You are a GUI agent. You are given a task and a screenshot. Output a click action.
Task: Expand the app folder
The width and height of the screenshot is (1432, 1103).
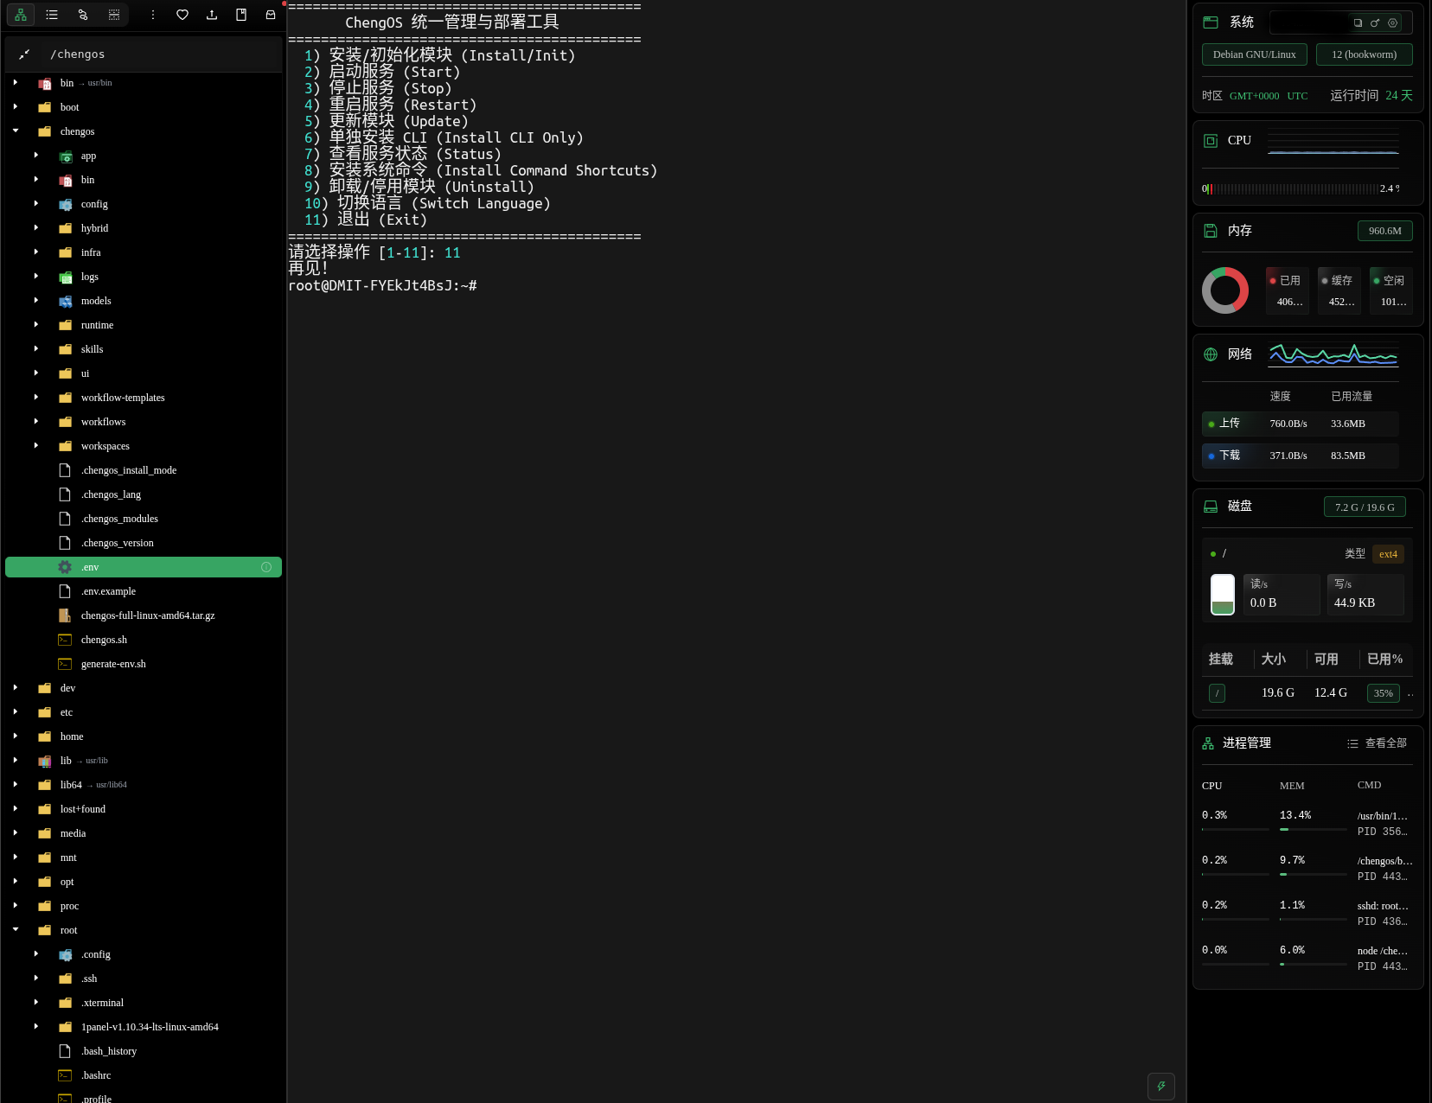coord(36,156)
